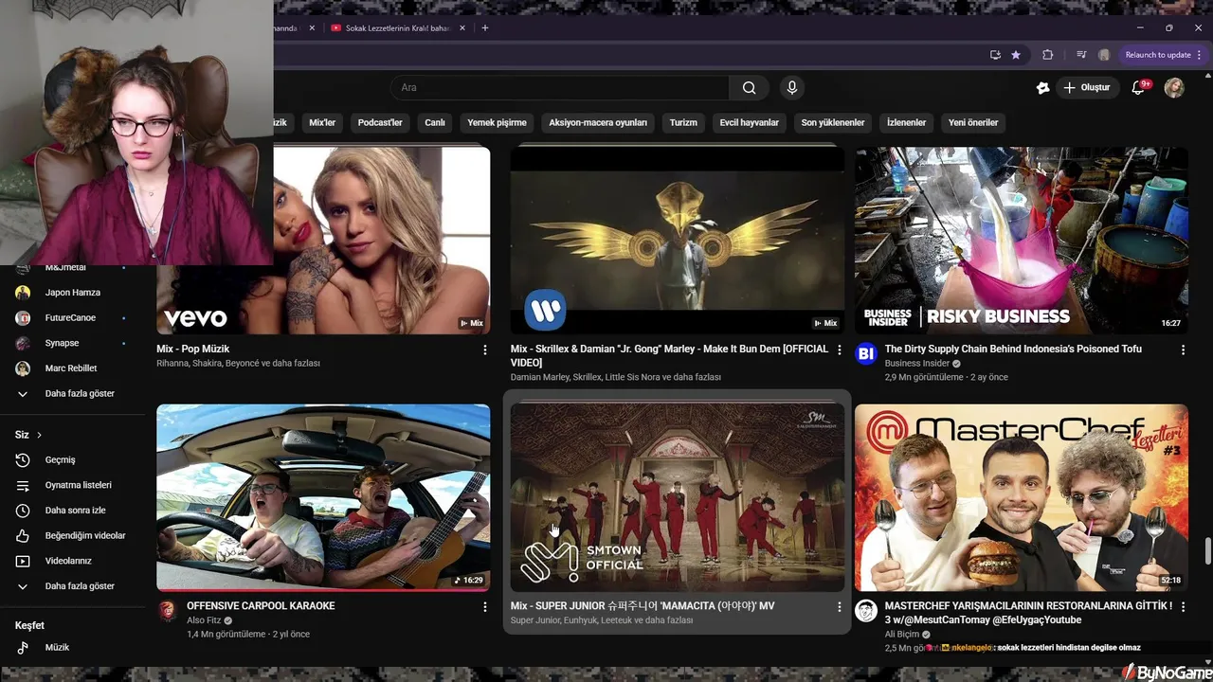Open Ali Biçim channel avatar
Viewport: 1213px width, 682px height.
point(866,611)
